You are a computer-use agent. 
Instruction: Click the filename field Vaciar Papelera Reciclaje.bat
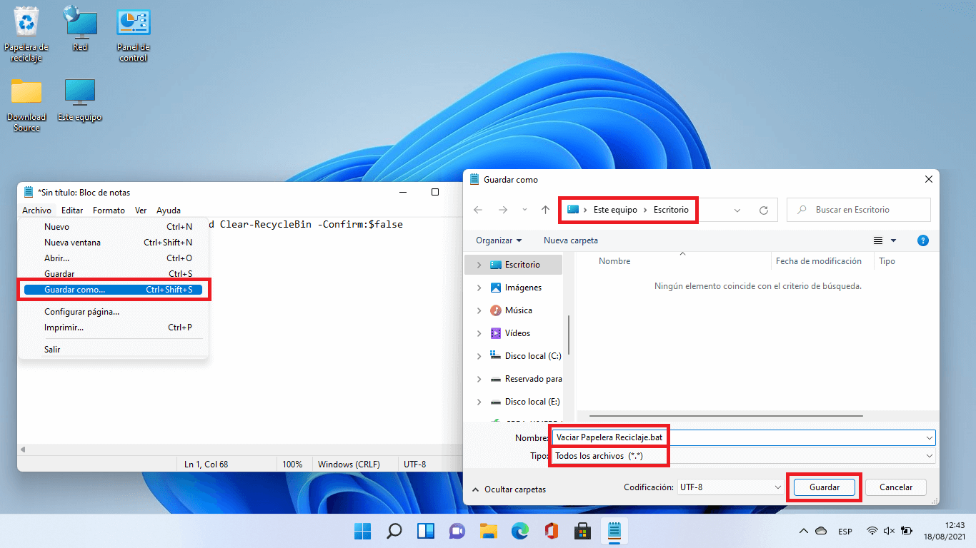608,437
